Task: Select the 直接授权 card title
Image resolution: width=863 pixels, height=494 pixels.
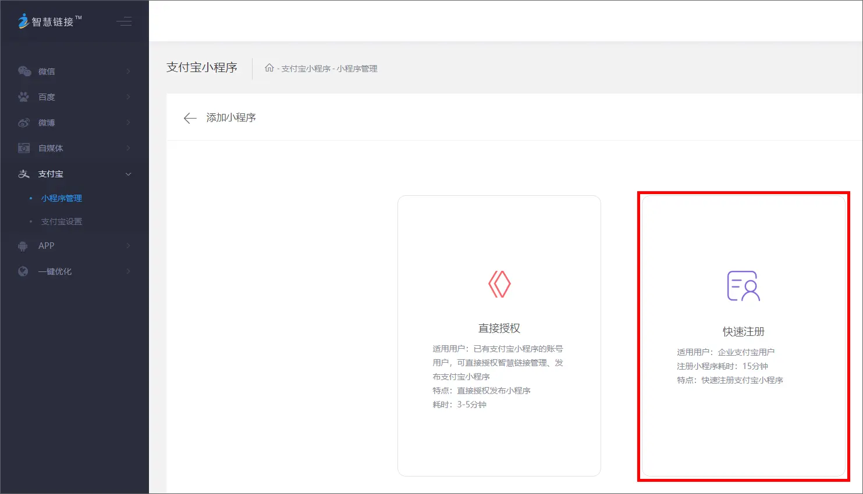Action: point(499,328)
